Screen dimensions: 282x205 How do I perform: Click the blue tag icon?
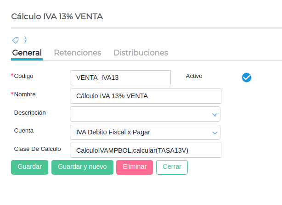pos(15,40)
